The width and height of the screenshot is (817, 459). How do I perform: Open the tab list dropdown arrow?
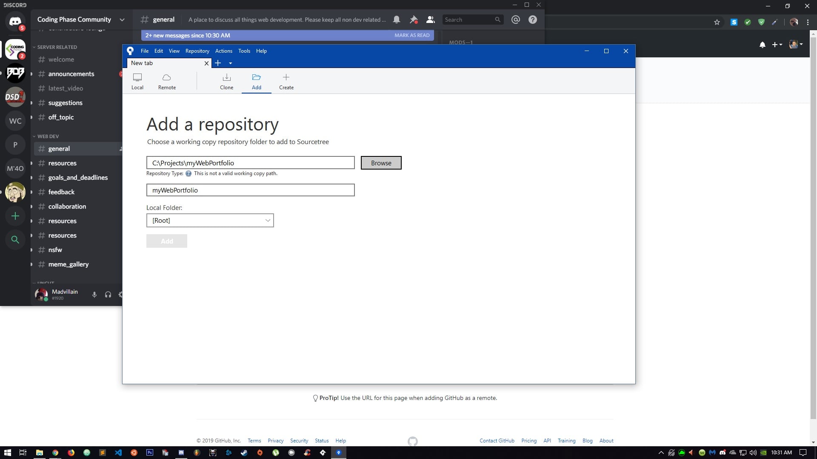(x=231, y=63)
